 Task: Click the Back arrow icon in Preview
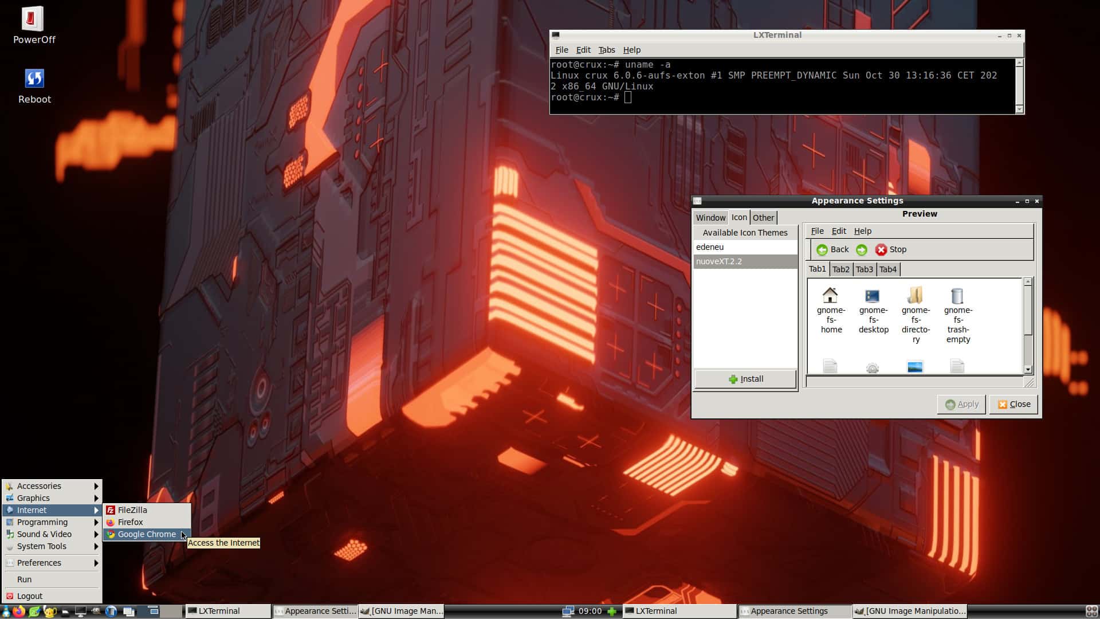(822, 249)
